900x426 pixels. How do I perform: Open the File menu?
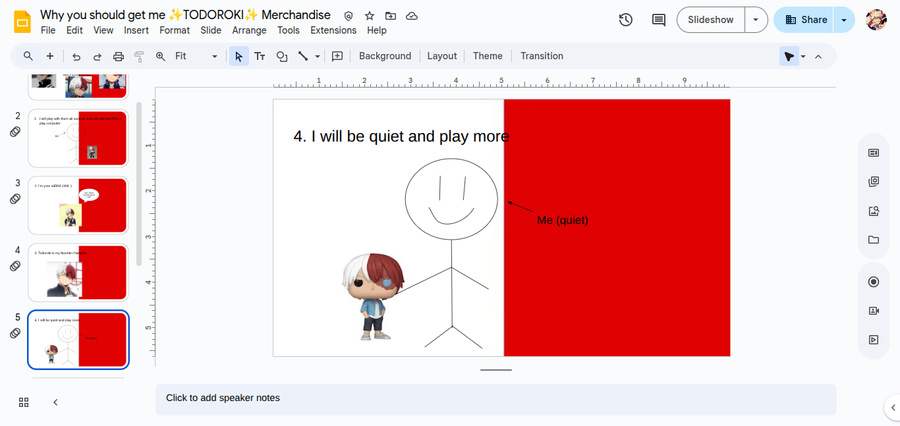click(x=48, y=30)
